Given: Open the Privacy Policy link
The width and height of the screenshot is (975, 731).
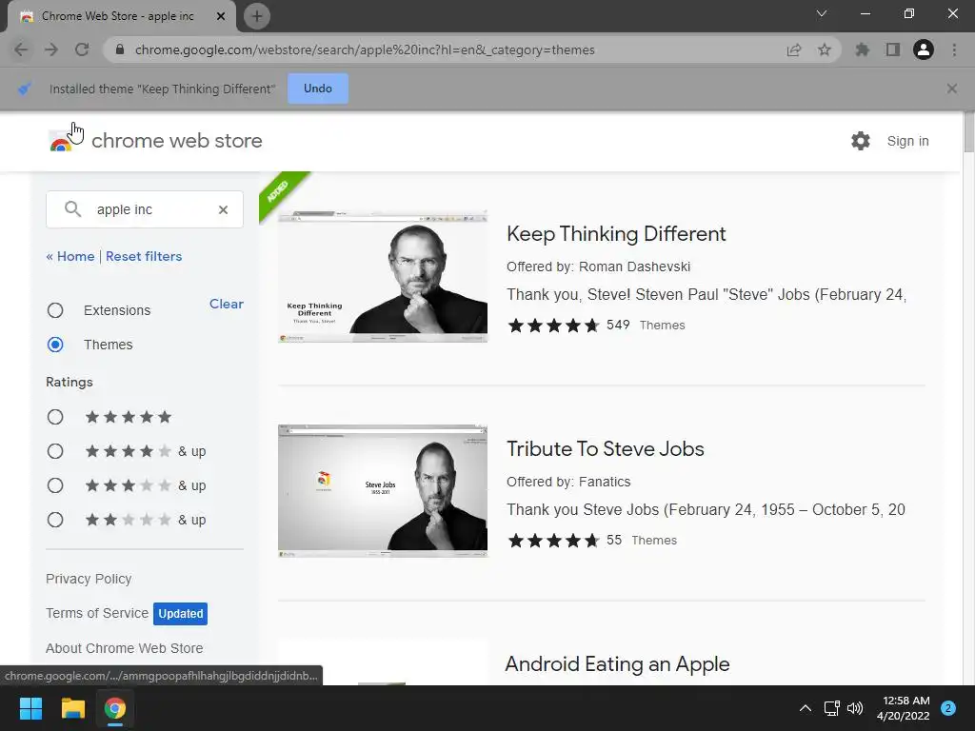Looking at the screenshot, I should (89, 579).
